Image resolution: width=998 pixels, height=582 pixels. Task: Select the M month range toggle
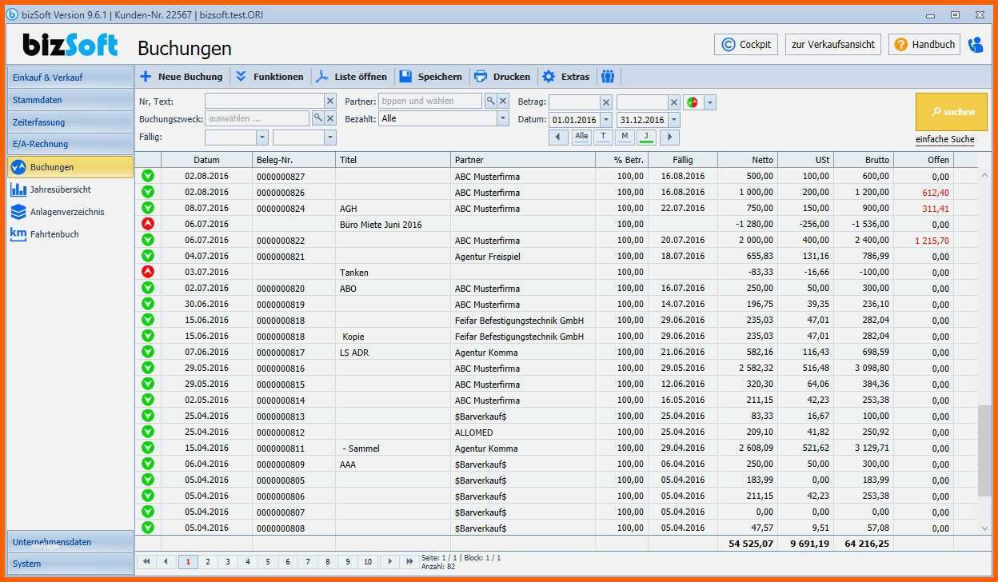point(625,137)
